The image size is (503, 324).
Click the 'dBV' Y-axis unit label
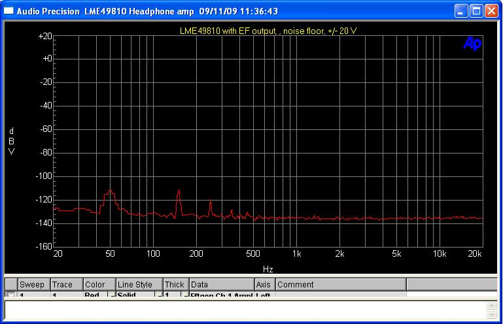coord(11,141)
